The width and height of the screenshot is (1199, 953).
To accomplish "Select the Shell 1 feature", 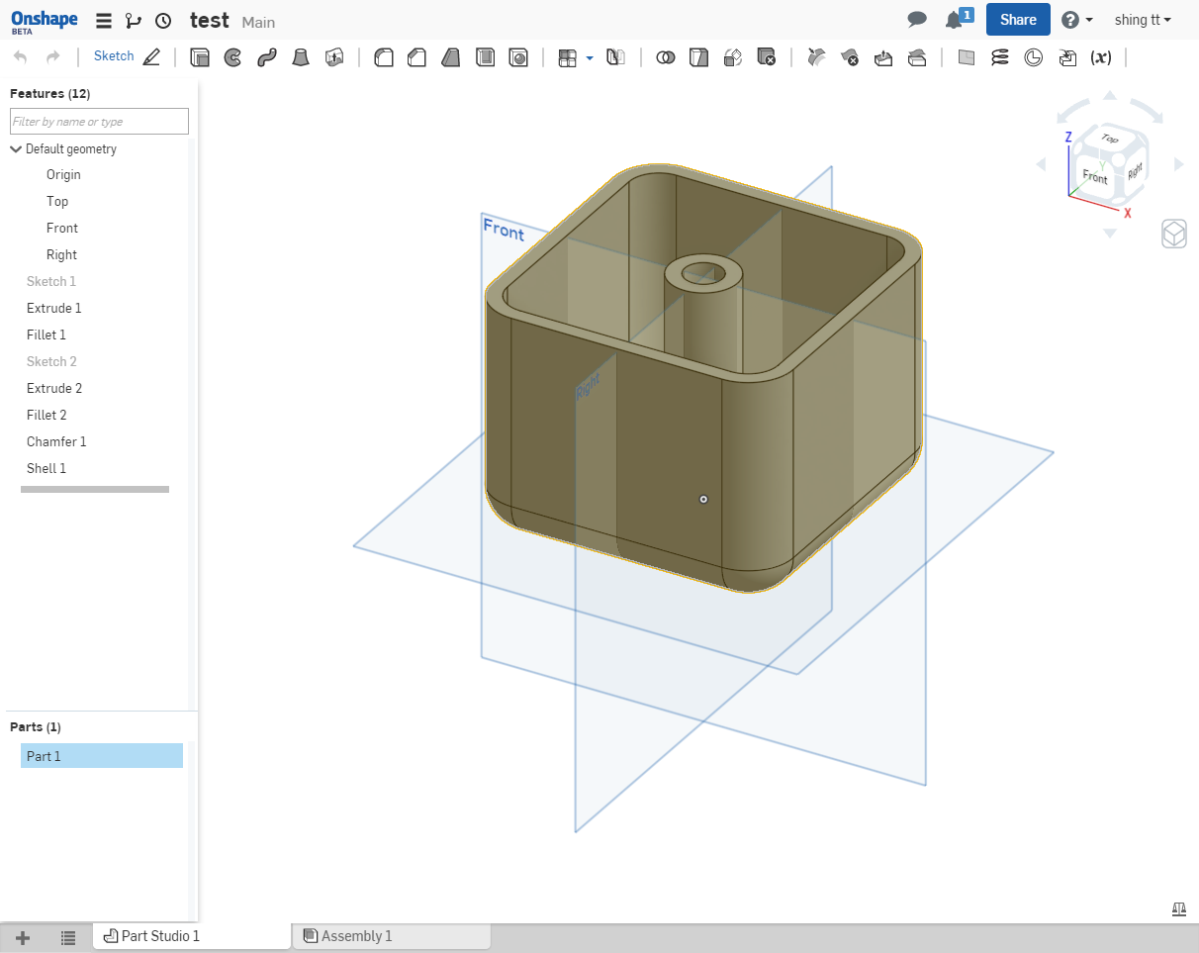I will (46, 468).
